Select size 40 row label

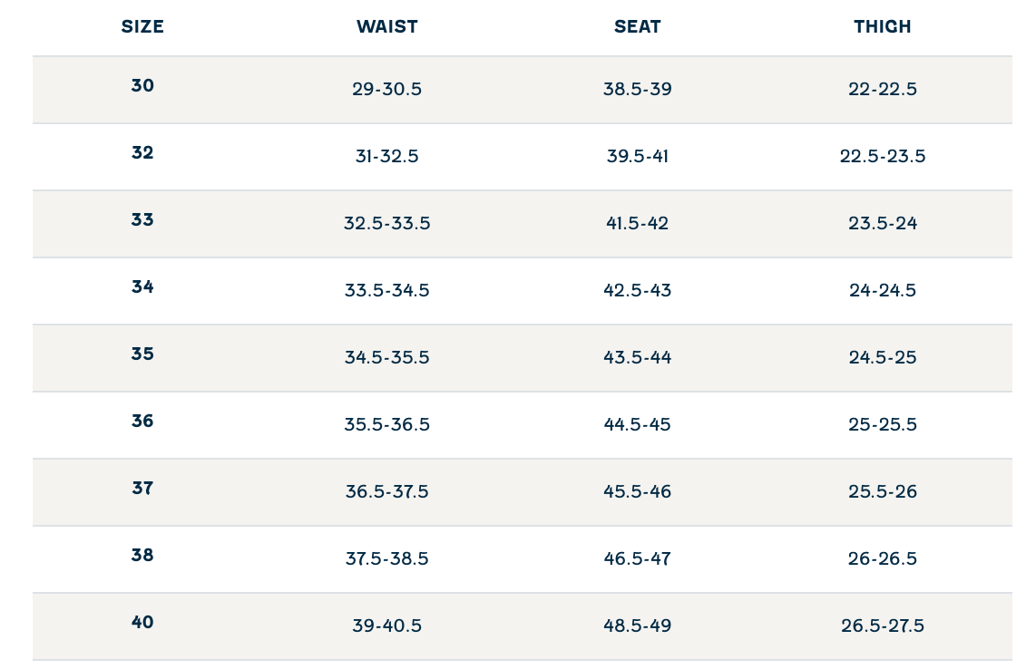(142, 623)
